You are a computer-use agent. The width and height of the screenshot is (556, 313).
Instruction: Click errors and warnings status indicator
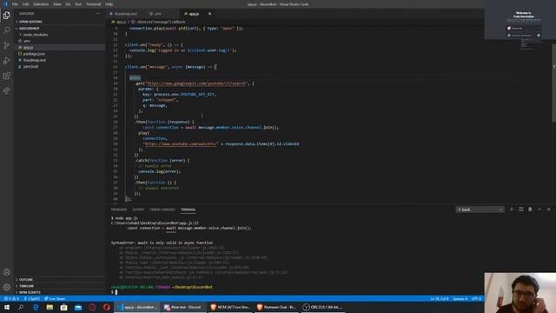pyautogui.click(x=11, y=299)
